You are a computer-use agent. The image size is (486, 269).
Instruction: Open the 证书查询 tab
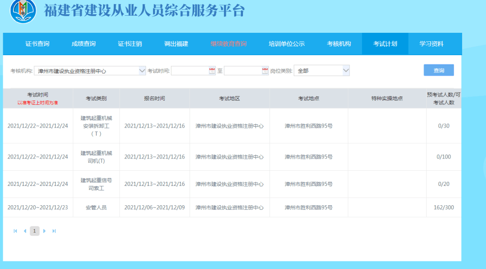[x=37, y=44]
